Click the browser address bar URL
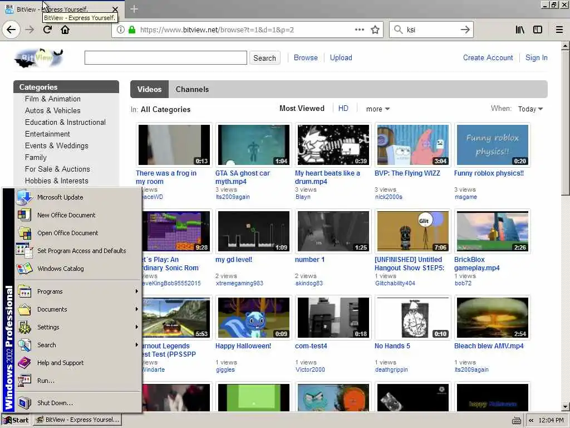Screen dimensions: 570x428 217,30
